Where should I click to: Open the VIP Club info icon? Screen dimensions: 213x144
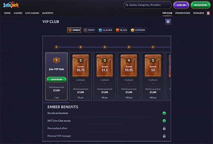pyautogui.click(x=168, y=22)
